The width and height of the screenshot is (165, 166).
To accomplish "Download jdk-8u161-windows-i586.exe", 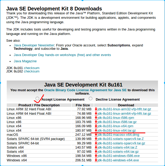I will tap(119, 156).
